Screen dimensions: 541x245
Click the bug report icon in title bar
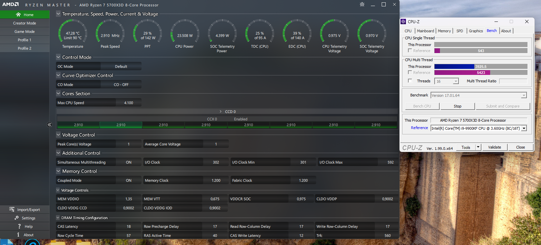coord(362,4)
